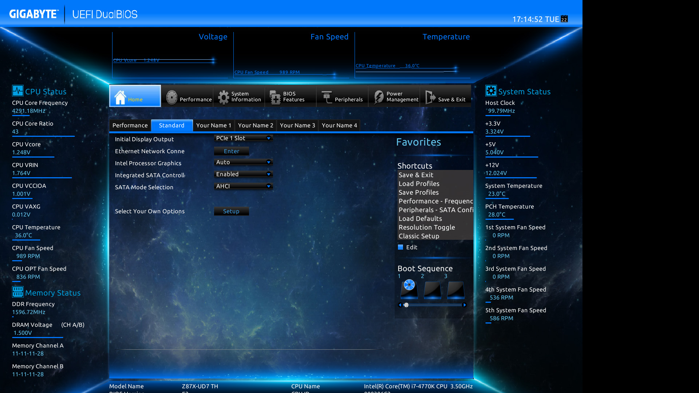Click Boot Sequence slider right arrow
This screenshot has height=393, width=699.
[x=465, y=305]
